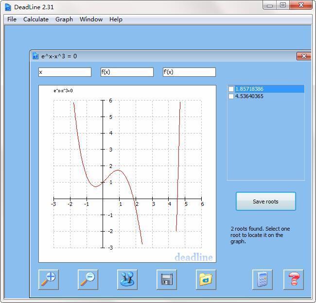The image size is (316, 303).
Task: Click the zoom in magnifier button
Action: pos(49,279)
